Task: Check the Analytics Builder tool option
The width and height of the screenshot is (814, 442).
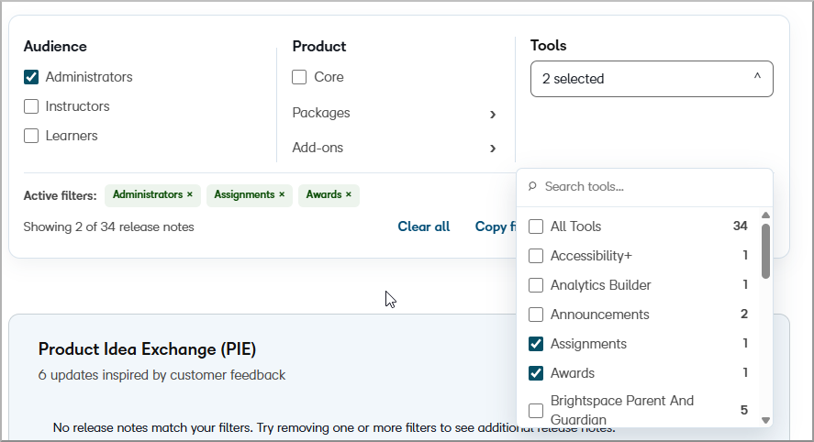Action: [x=536, y=285]
